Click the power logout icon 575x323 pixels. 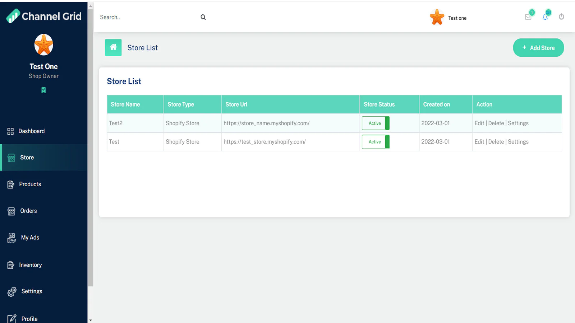[x=561, y=17]
